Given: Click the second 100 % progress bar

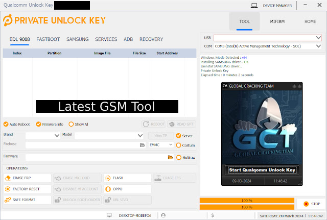Looking at the screenshot, I should [x=247, y=207].
